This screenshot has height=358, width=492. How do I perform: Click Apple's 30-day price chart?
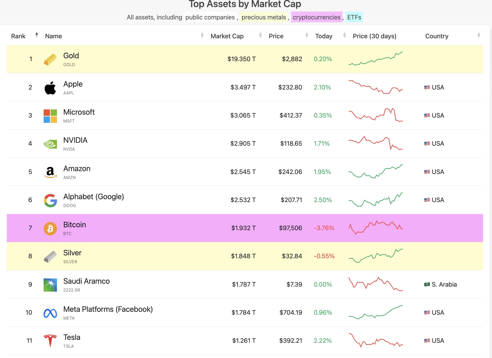click(x=376, y=87)
